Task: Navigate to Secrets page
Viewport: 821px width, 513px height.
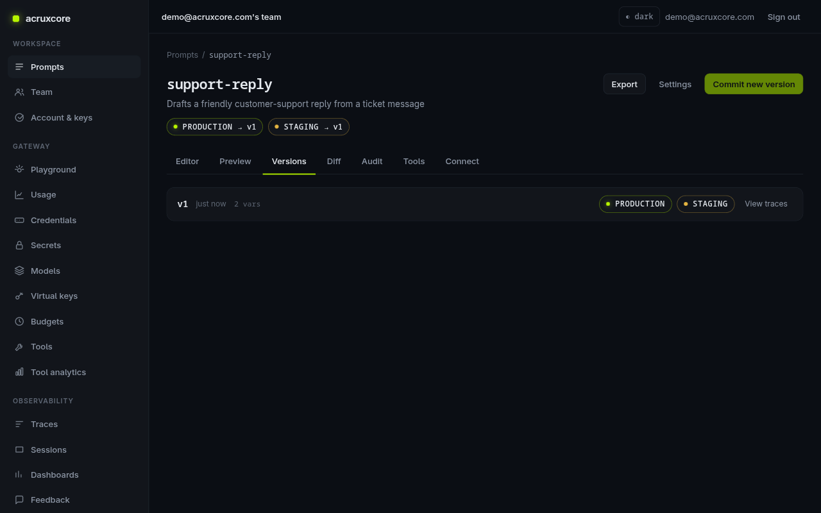Action: click(74, 246)
